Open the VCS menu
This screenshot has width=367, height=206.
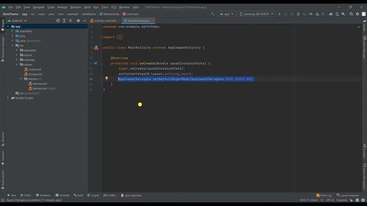click(x=114, y=7)
